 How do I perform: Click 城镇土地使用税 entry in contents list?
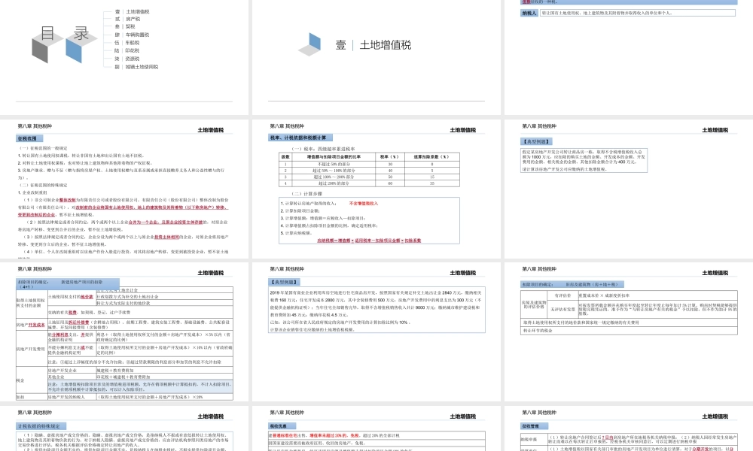pos(142,67)
